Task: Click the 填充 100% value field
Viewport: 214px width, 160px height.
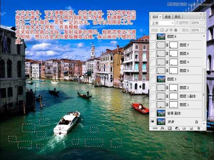Action: 195,30
